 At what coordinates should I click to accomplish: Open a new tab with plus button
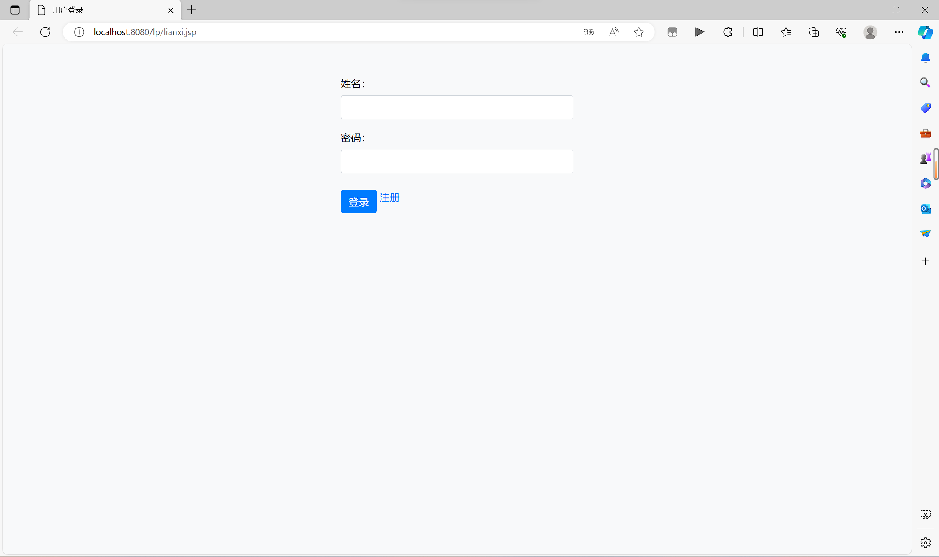point(192,10)
